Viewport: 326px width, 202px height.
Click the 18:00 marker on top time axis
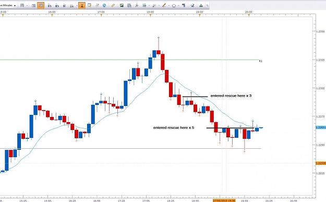tap(150, 12)
